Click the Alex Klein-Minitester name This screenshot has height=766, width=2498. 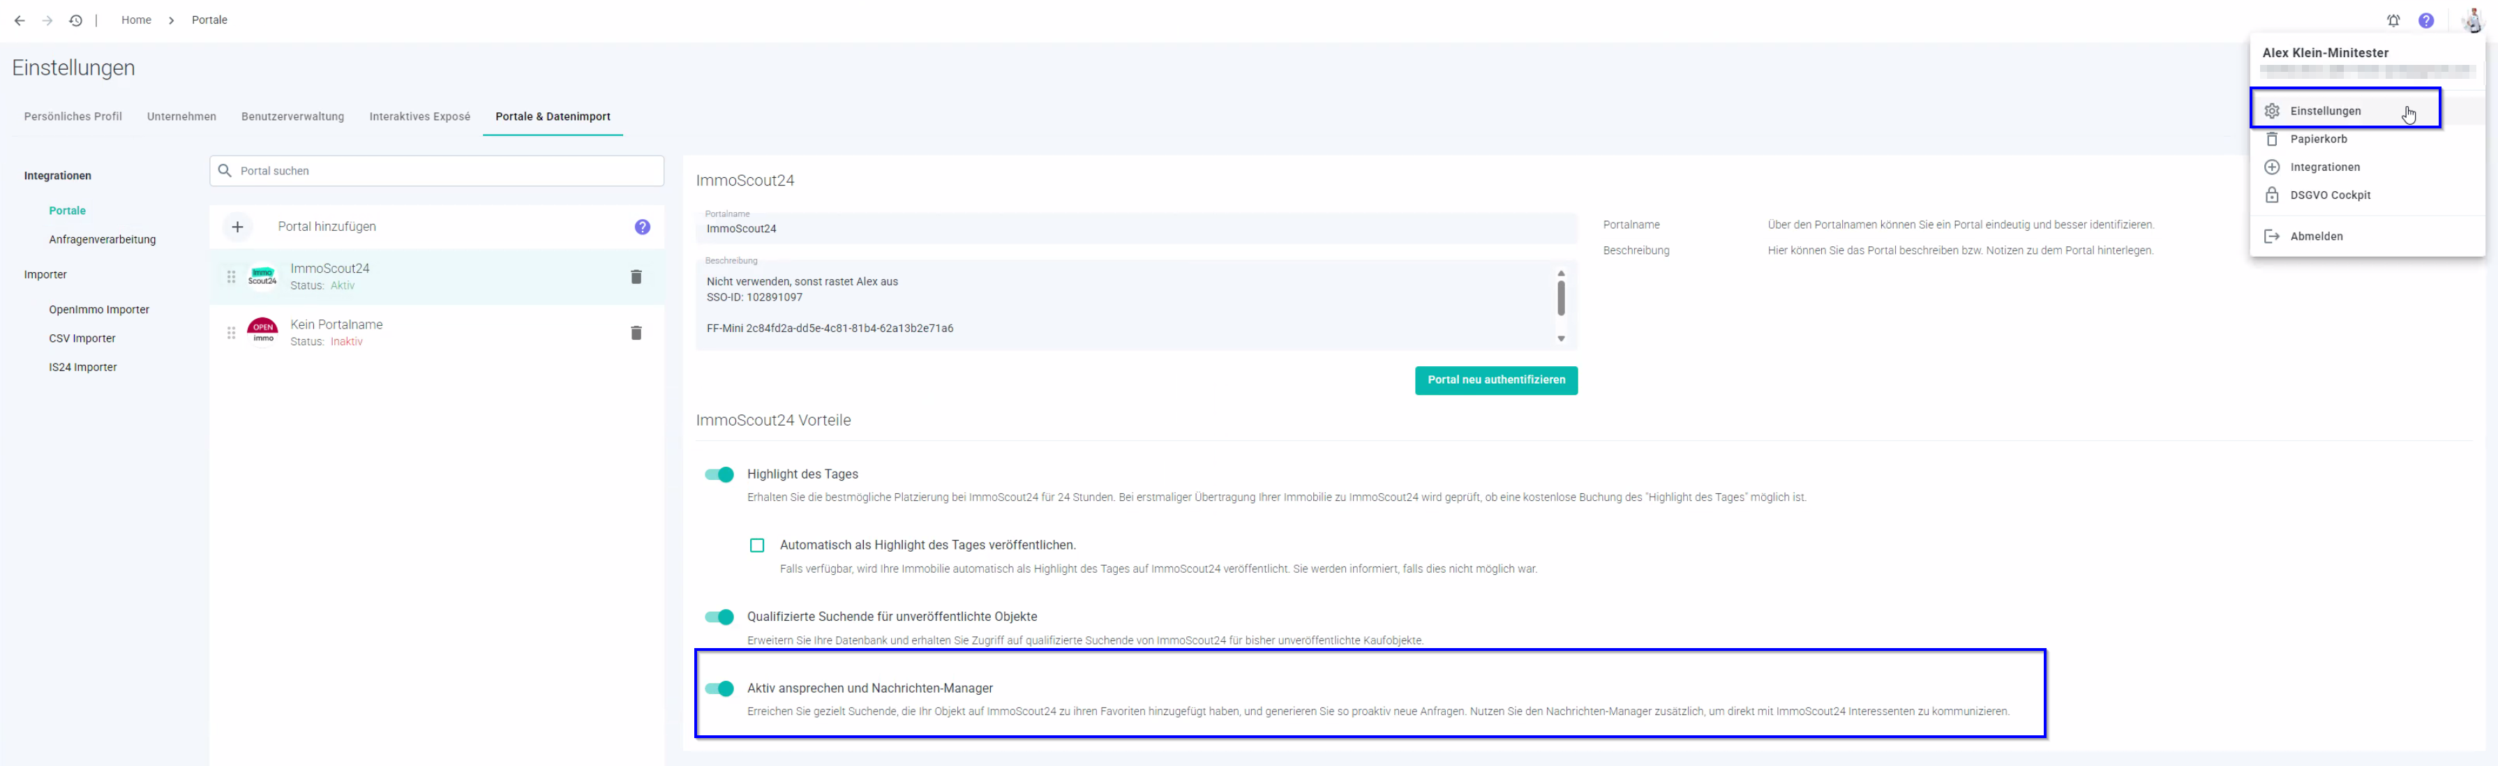coord(2324,53)
